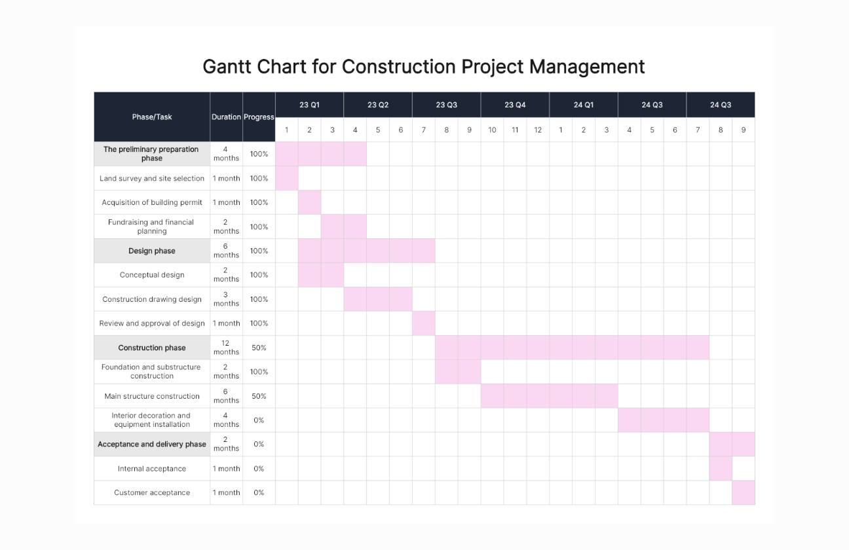Click the Duration column header
The image size is (849, 550).
226,117
